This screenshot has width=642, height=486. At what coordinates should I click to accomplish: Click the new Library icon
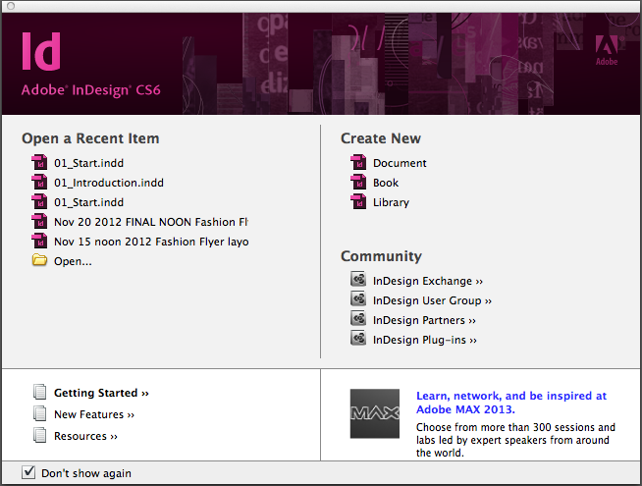(358, 202)
